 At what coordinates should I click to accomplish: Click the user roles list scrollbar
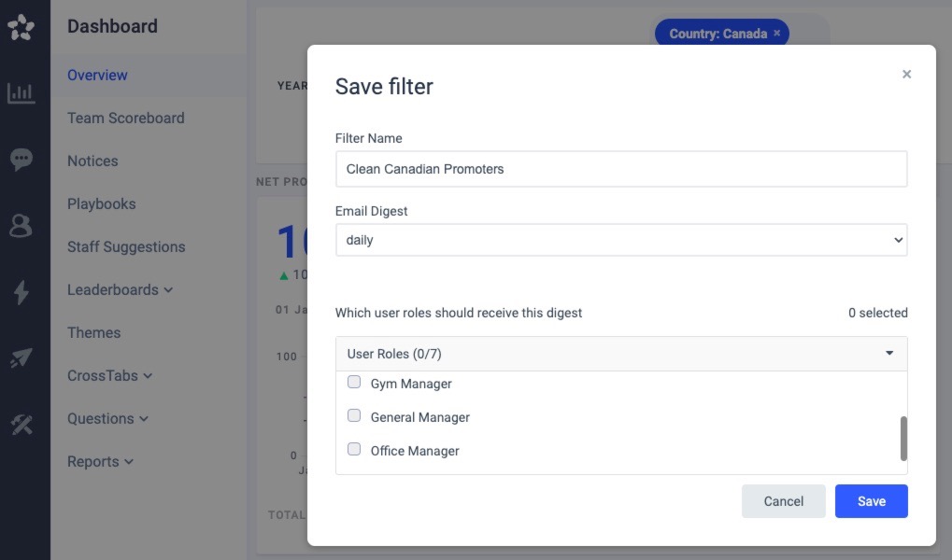903,439
